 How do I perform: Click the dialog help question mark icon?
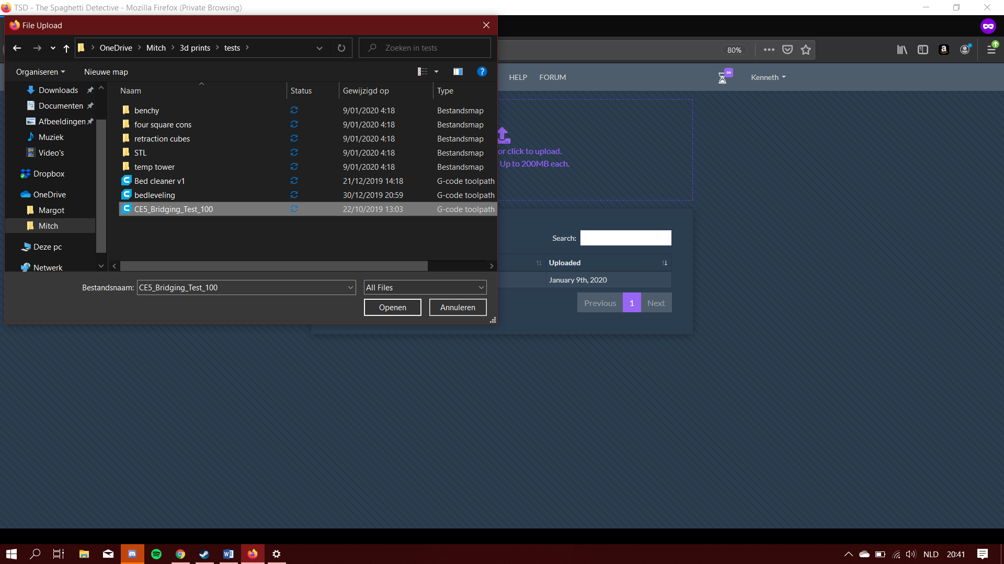pos(482,72)
